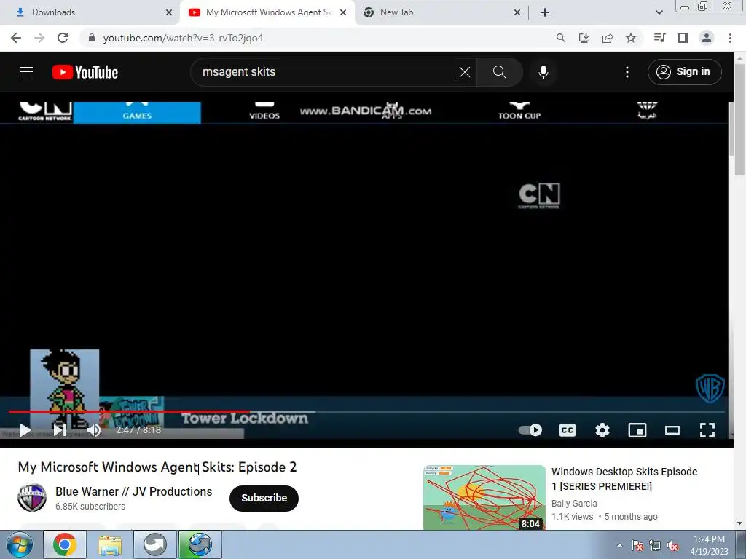Screen dimensions: 746x559
Task: Open the tab search dropdown
Action: [x=659, y=12]
